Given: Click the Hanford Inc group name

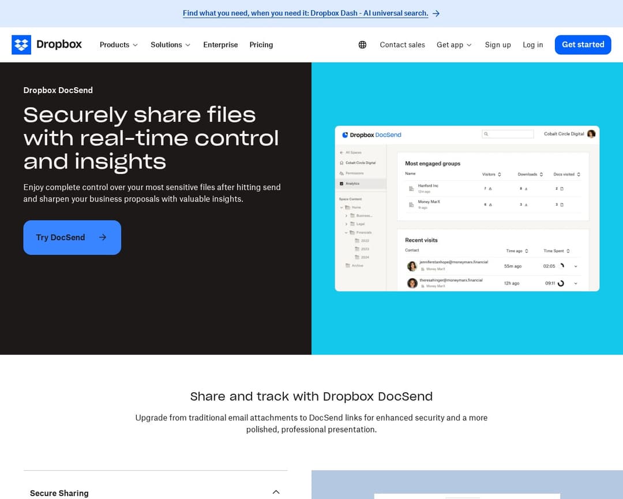Looking at the screenshot, I should point(428,186).
